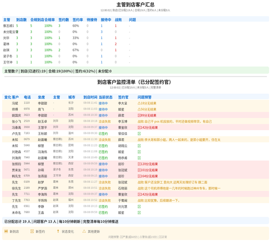Click the 67% sign rate for 赵琪
Viewport: 271px width, 249px height.
pos(76,50)
